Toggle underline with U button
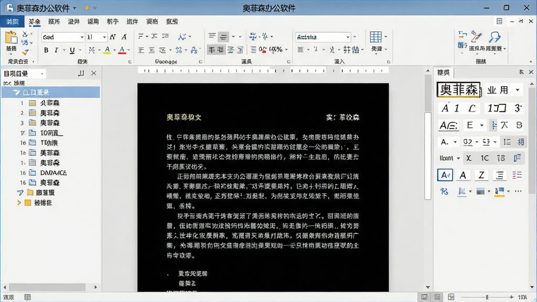This screenshot has height=302, width=537. coord(72,50)
